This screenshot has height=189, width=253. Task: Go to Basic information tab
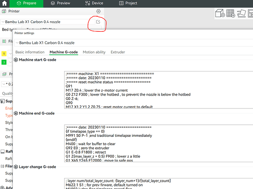[x=30, y=52]
